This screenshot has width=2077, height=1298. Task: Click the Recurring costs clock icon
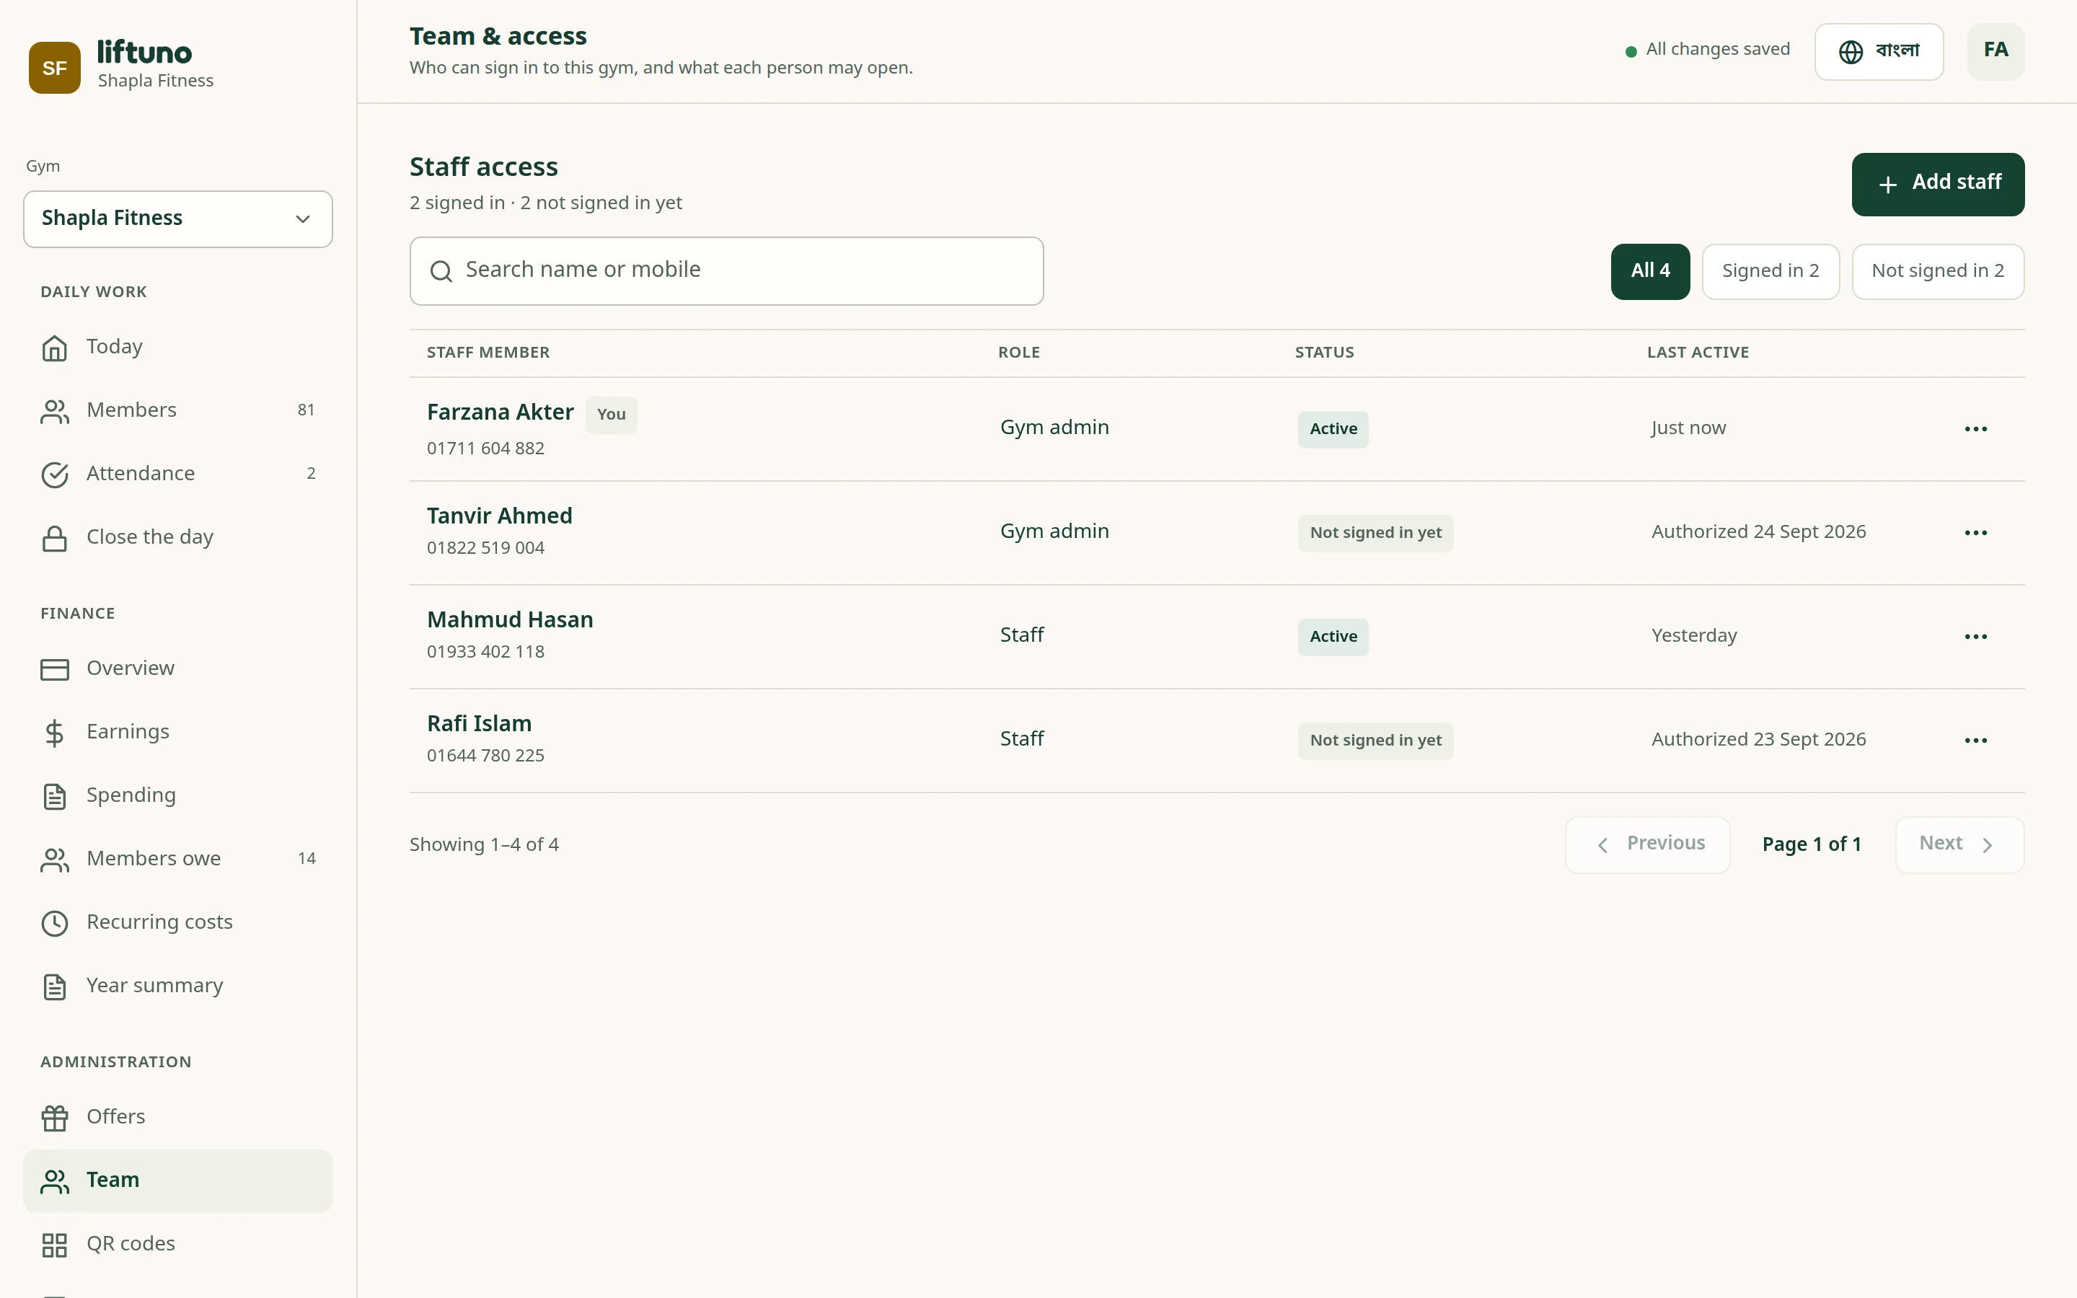54,924
